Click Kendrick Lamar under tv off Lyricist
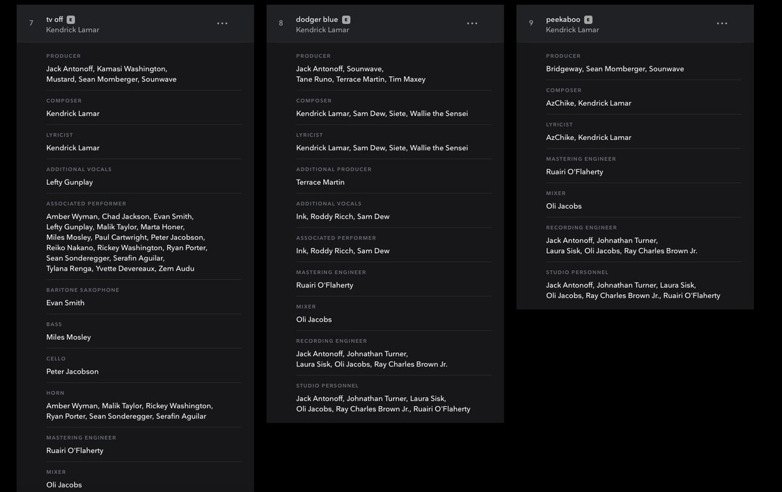This screenshot has height=492, width=782. pyautogui.click(x=73, y=148)
